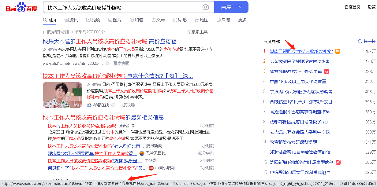Click 新 badge next to 沈阳 topic
The width and height of the screenshot is (377, 187).
(338, 162)
